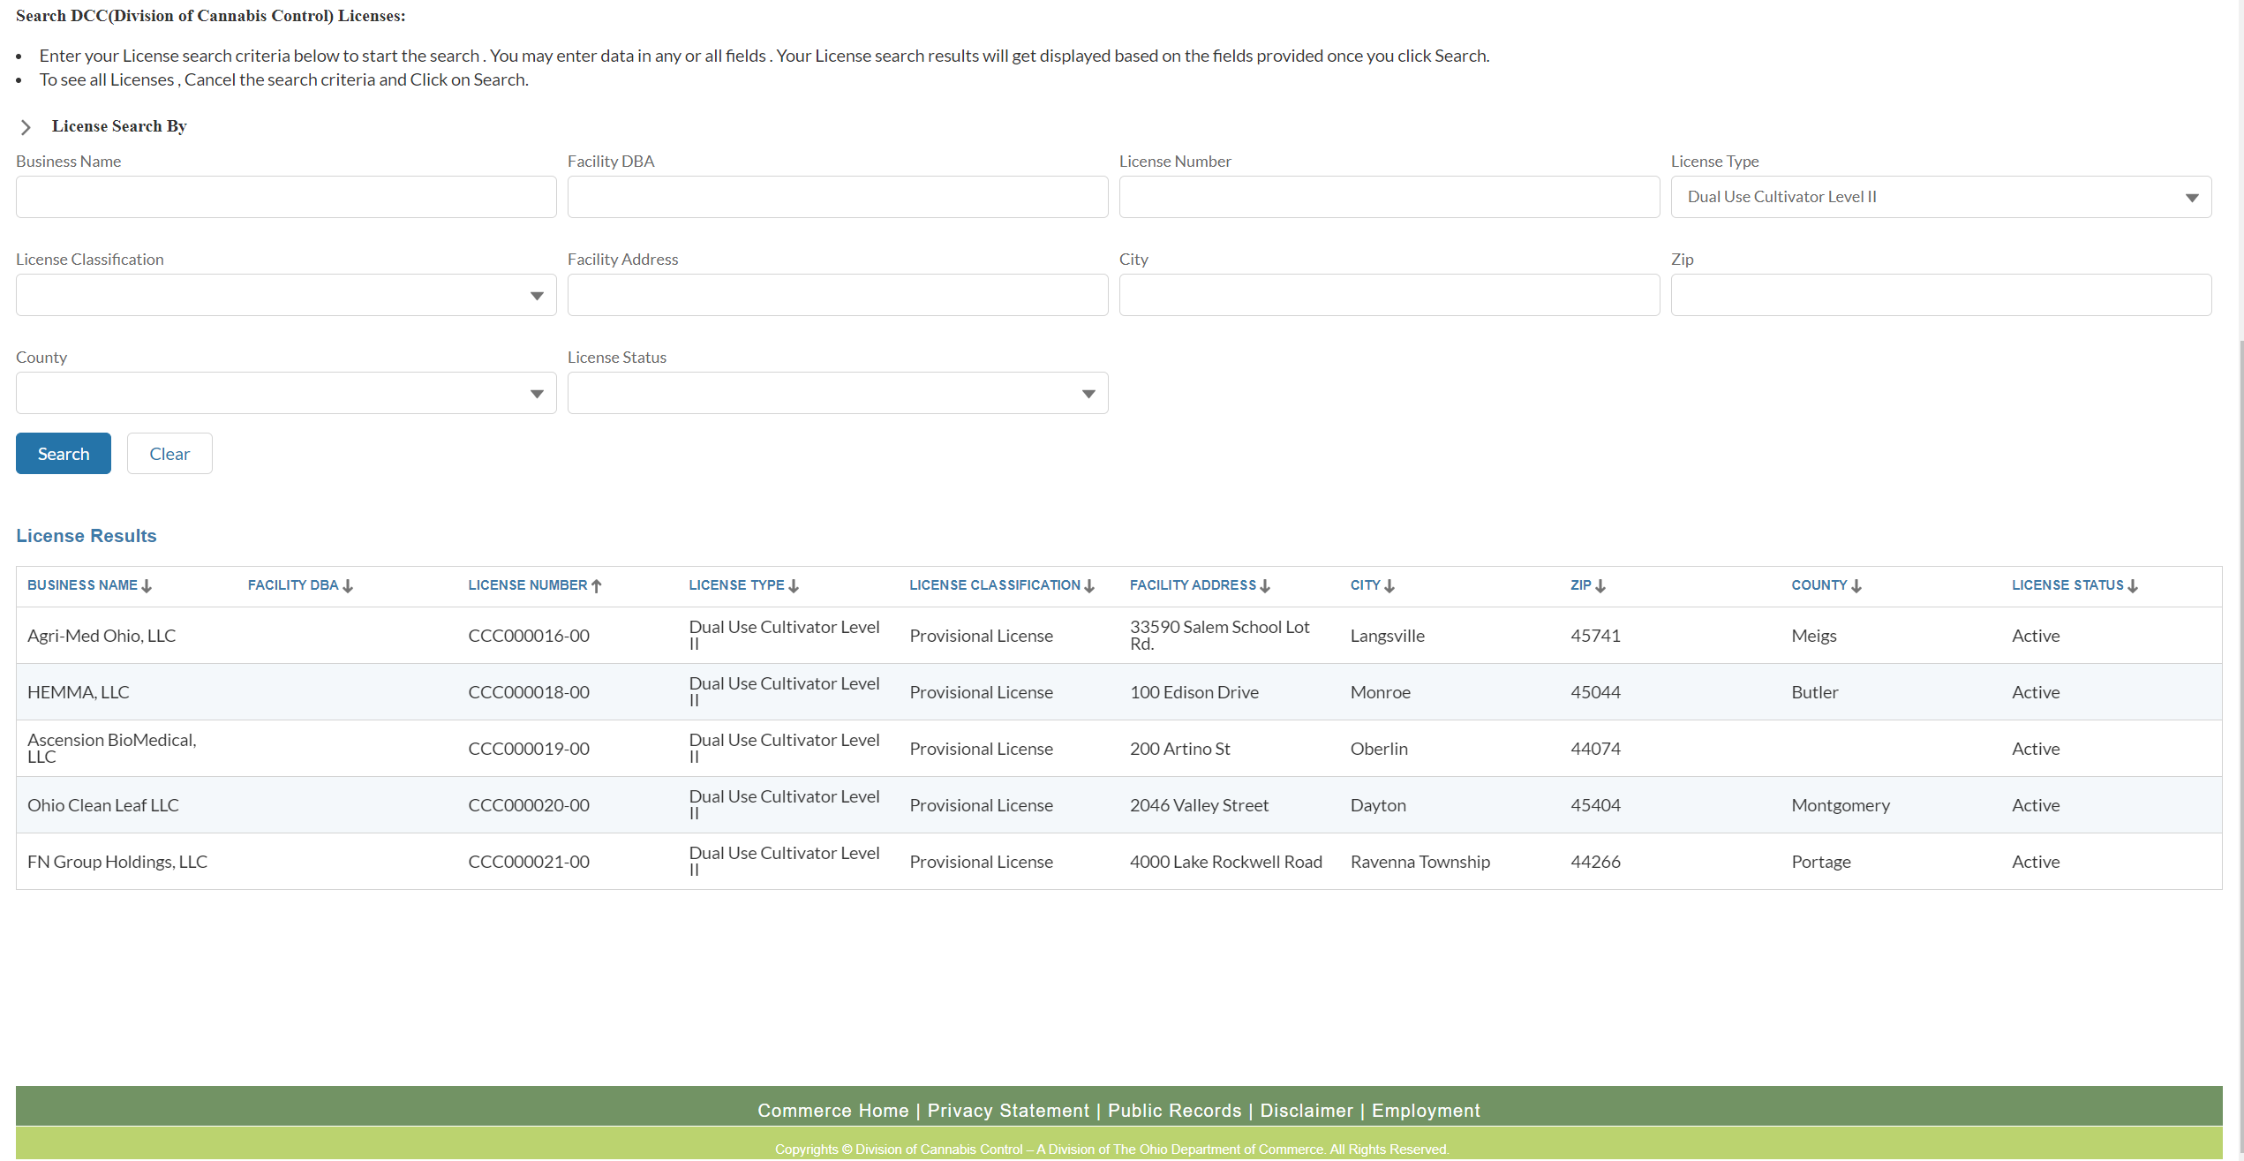Open Disclaimer footer link
Viewport: 2244px width, 1161px height.
[x=1306, y=1111]
